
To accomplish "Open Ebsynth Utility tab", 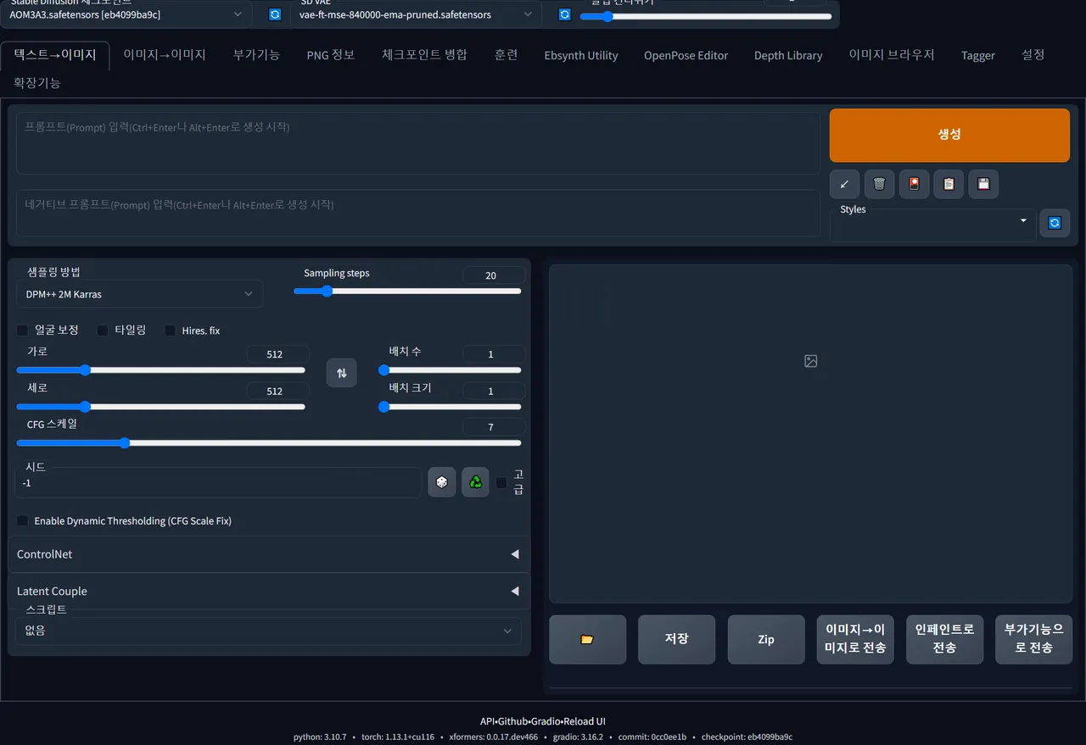I will (x=581, y=55).
